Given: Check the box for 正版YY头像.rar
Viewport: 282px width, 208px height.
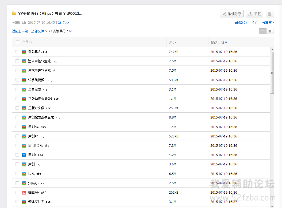Looking at the screenshot, I should pyautogui.click(x=17, y=108).
